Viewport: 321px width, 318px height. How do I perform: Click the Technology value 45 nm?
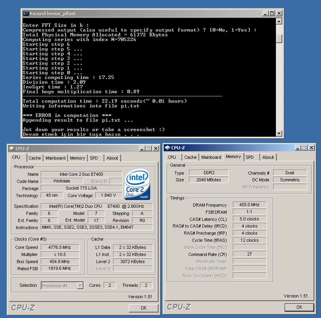[x=52, y=195]
